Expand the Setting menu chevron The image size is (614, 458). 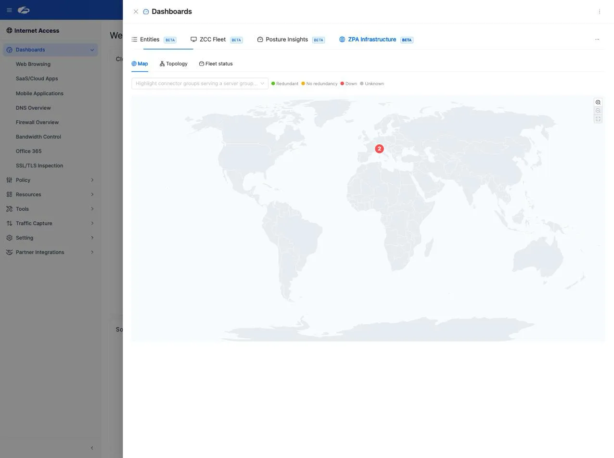coord(92,238)
